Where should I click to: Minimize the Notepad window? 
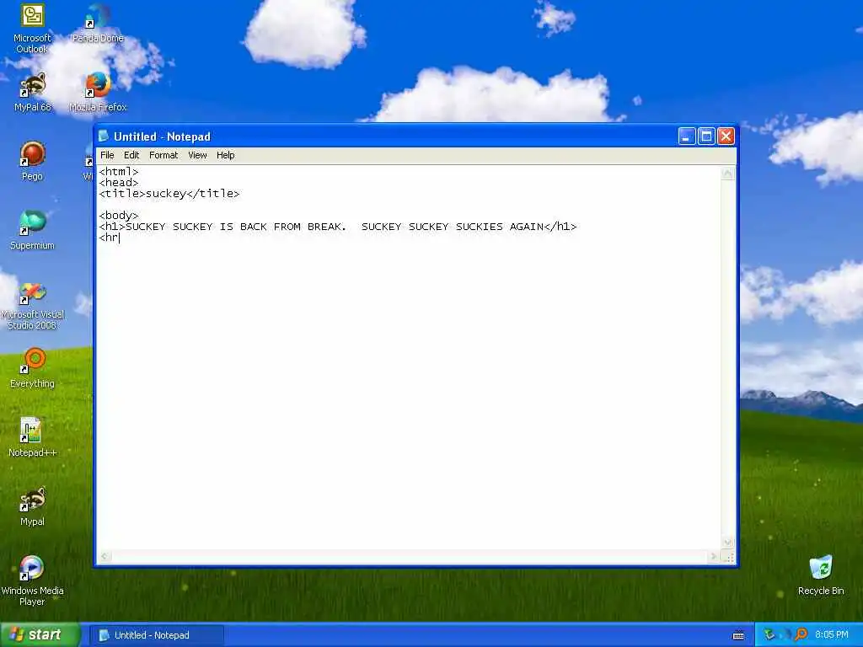686,136
